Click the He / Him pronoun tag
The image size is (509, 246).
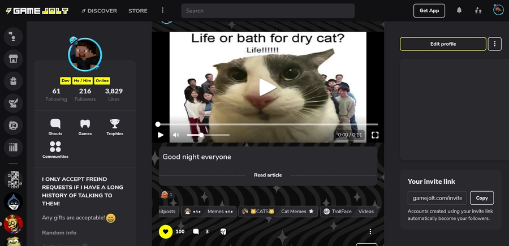click(x=83, y=81)
